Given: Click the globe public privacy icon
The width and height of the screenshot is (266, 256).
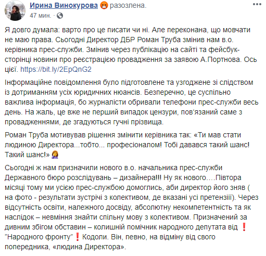Looking at the screenshot, I should [x=60, y=16].
